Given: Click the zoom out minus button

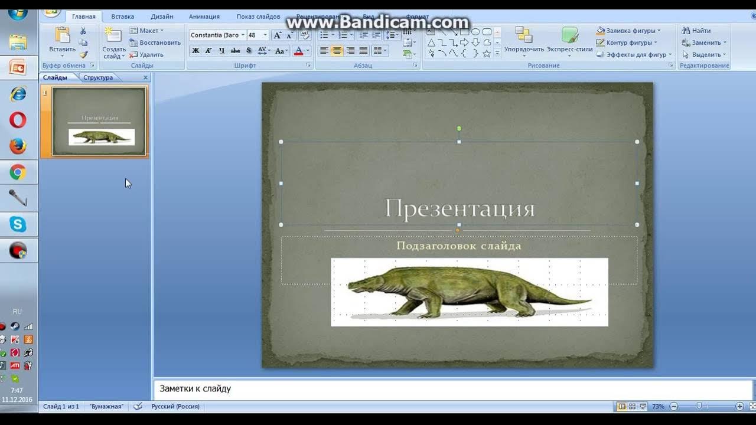Looking at the screenshot, I should tap(673, 406).
